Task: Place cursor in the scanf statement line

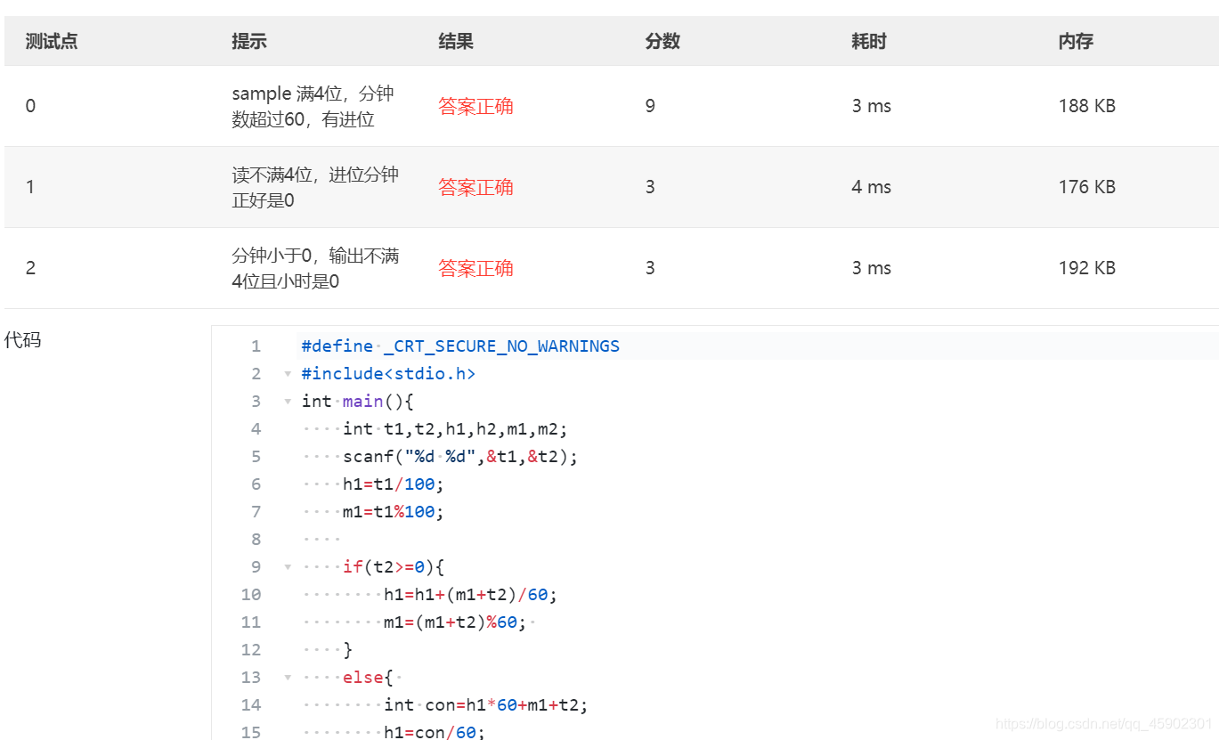Action: tap(460, 457)
